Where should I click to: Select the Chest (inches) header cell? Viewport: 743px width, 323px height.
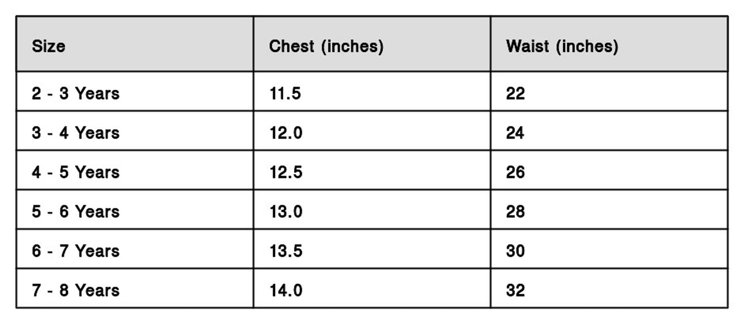[x=326, y=47]
